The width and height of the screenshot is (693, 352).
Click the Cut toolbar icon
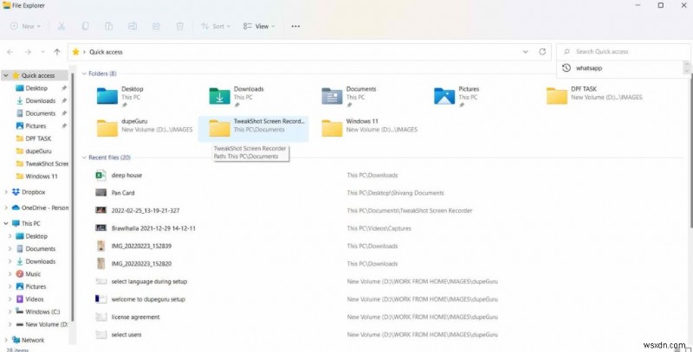click(x=62, y=27)
